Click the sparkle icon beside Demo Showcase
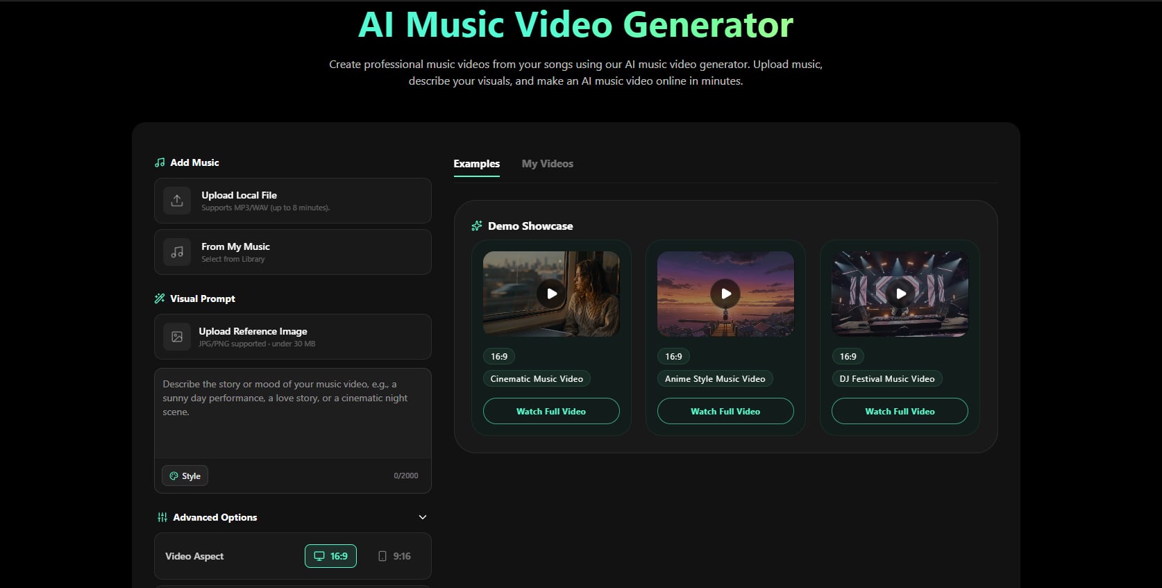Viewport: 1162px width, 588px height. point(477,226)
